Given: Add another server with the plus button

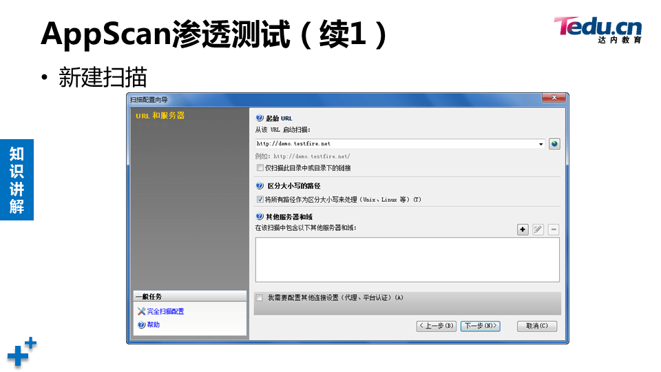Looking at the screenshot, I should tap(523, 229).
